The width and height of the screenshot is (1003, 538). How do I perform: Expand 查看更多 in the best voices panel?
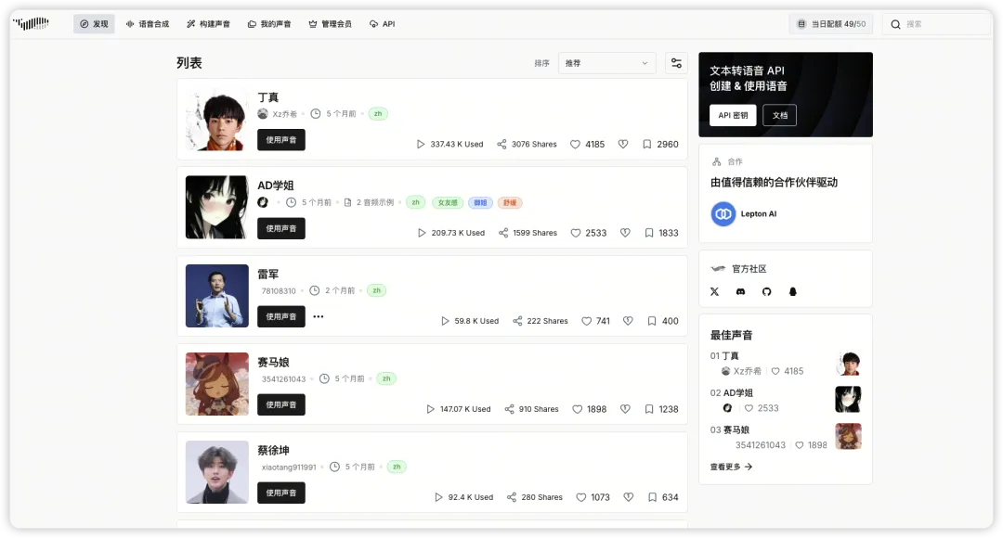731,468
